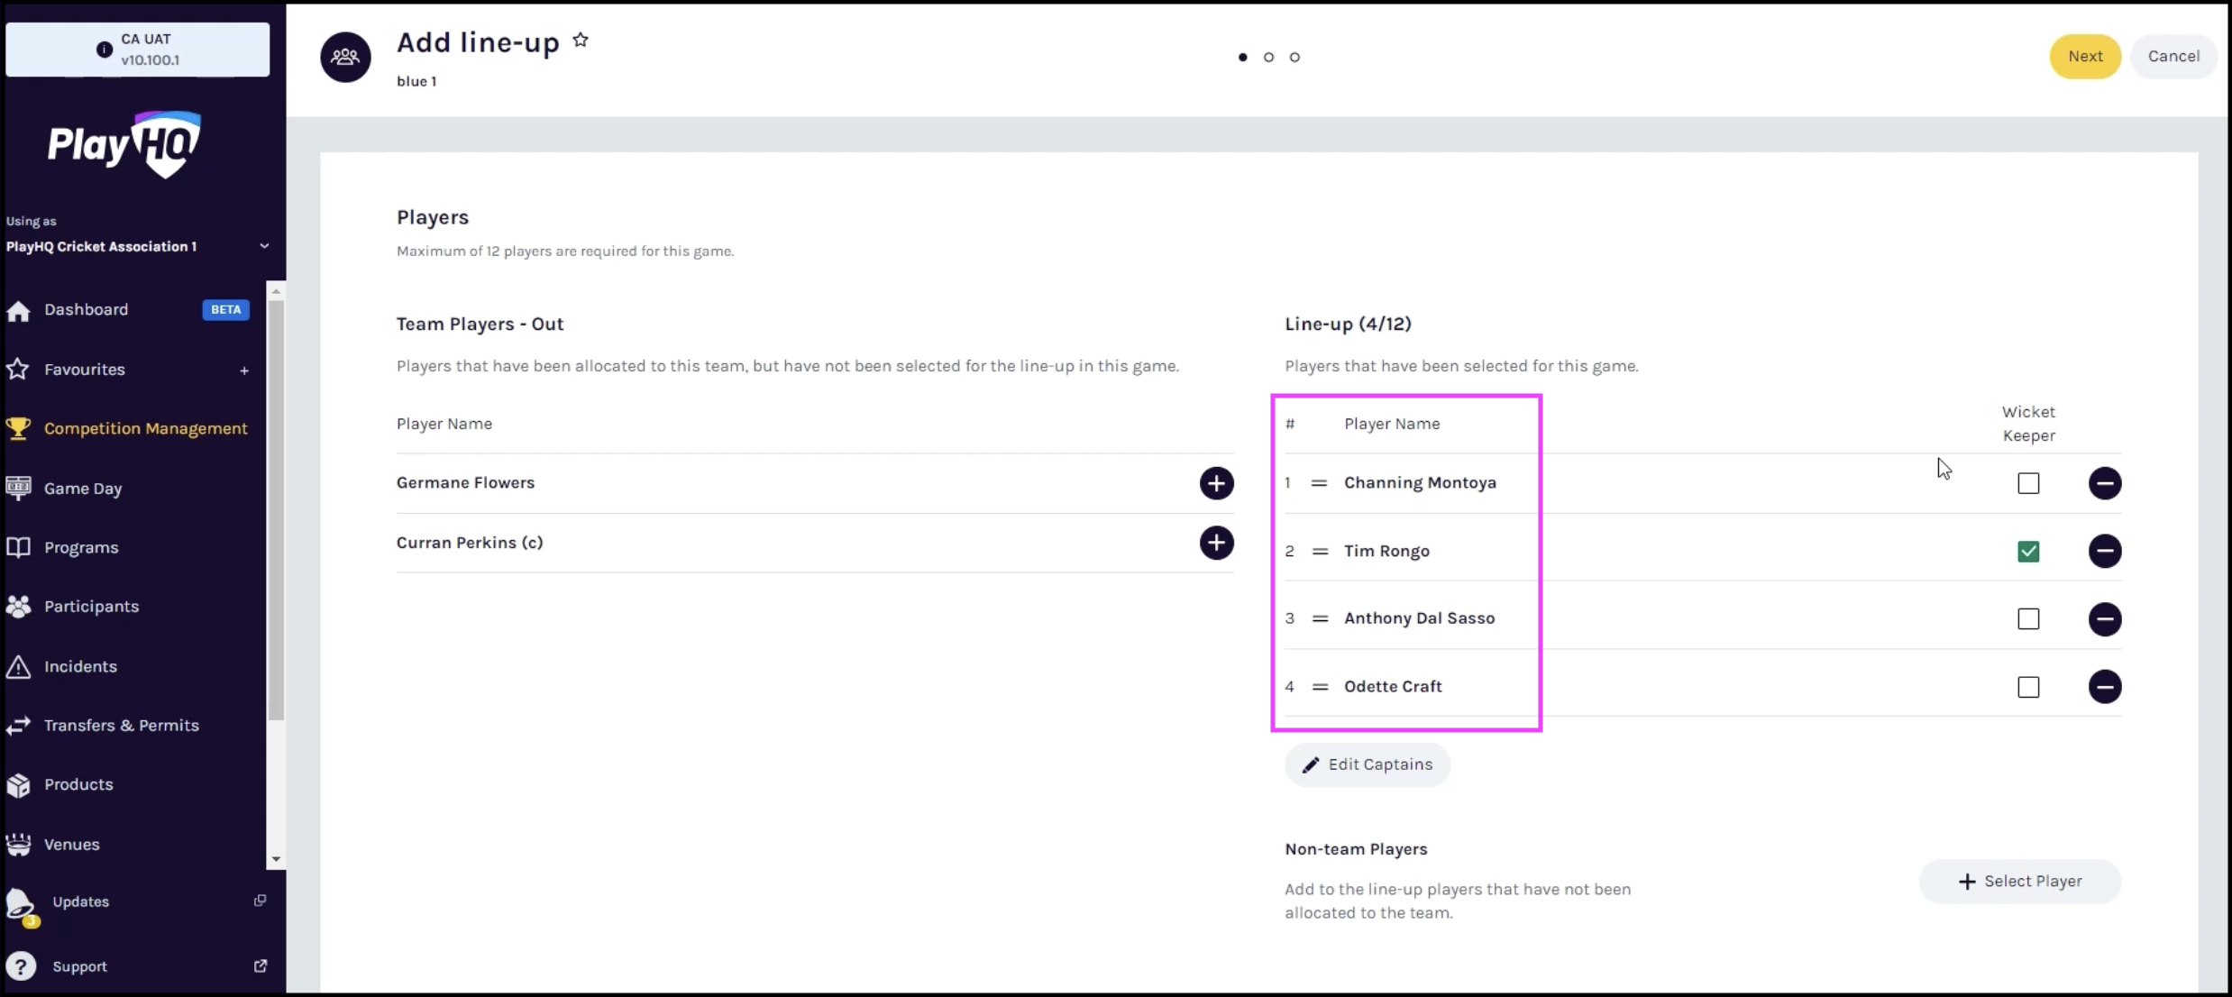Check wicket keeper for Anthony Dal Sasso

(2028, 619)
